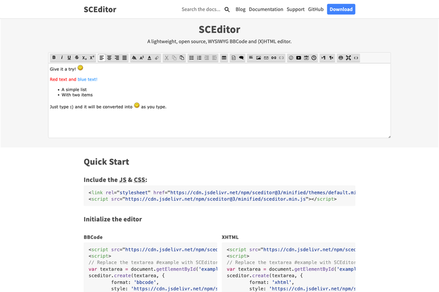Insert a table
The height and width of the screenshot is (292, 439).
[224, 58]
